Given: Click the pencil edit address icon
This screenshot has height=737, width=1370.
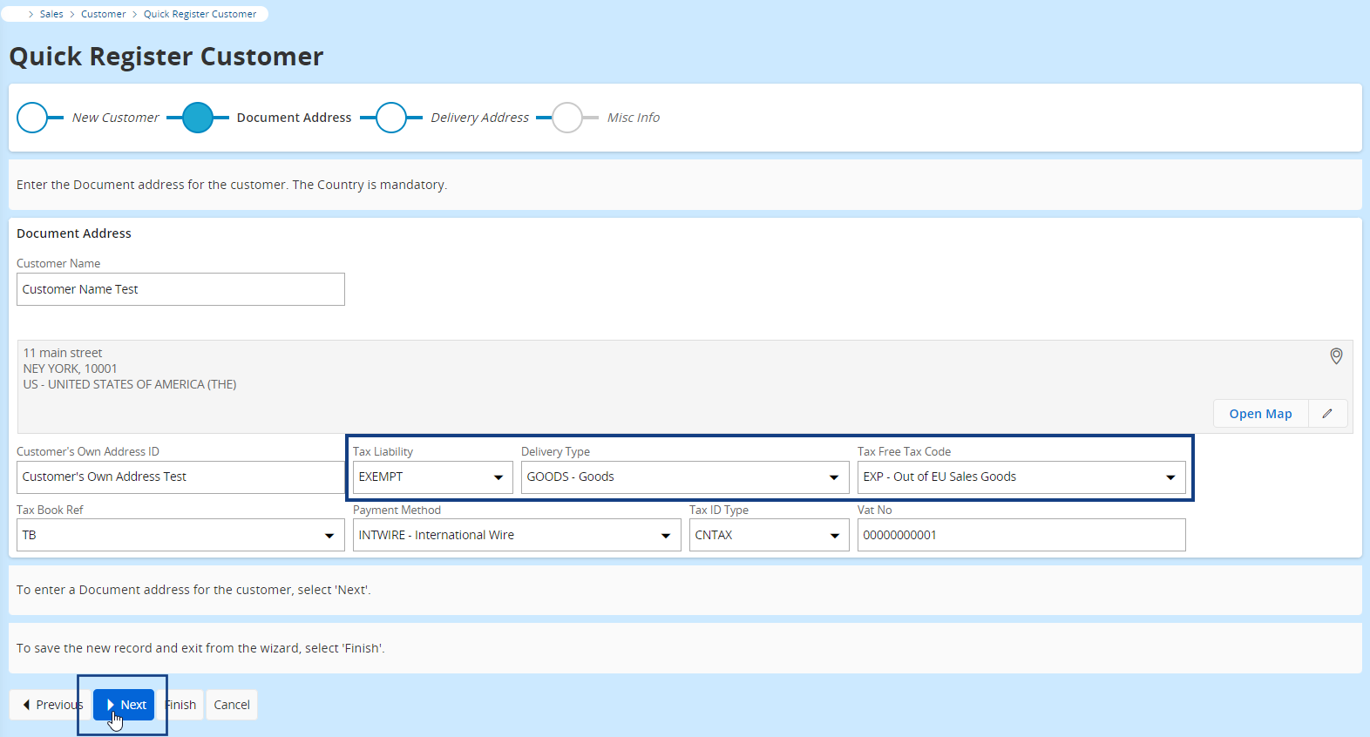Looking at the screenshot, I should (x=1327, y=414).
